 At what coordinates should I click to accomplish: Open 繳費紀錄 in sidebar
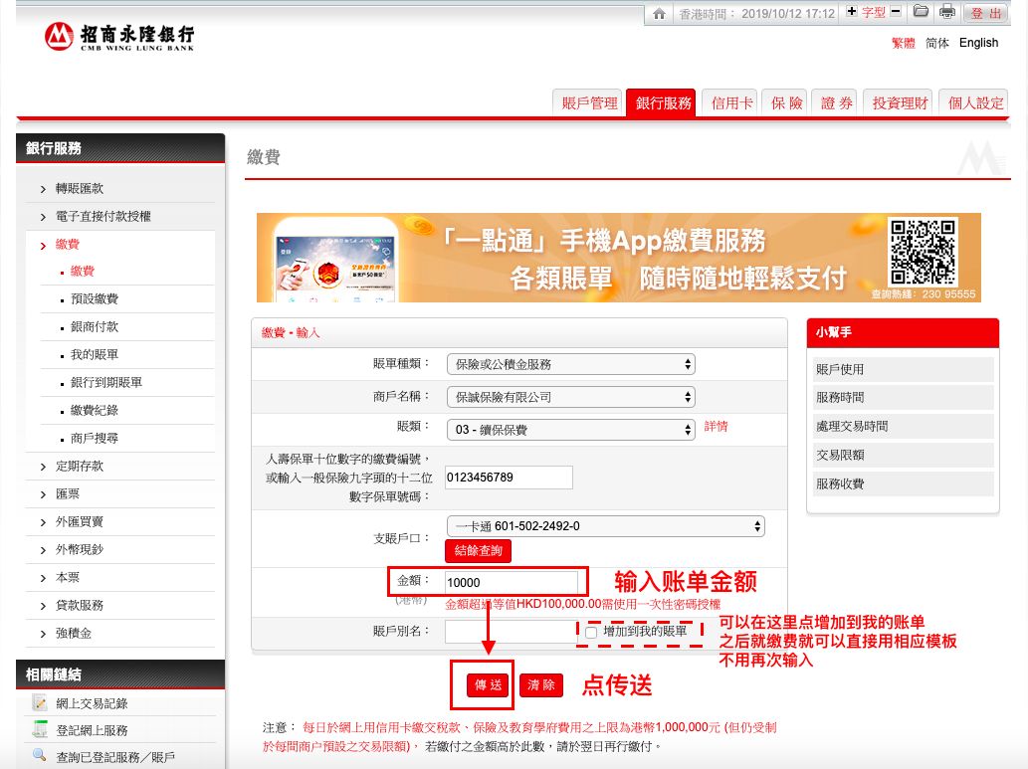95,411
